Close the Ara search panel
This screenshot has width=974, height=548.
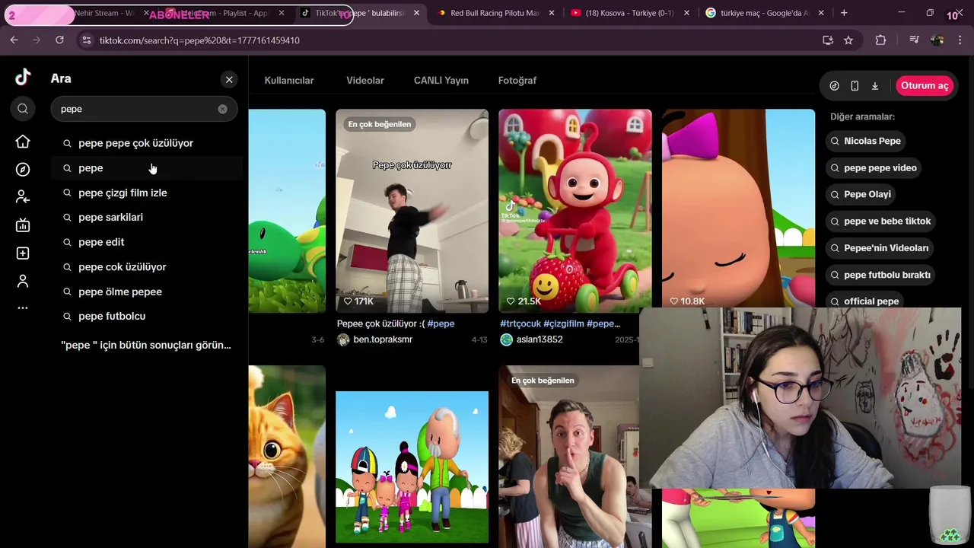coord(229,79)
